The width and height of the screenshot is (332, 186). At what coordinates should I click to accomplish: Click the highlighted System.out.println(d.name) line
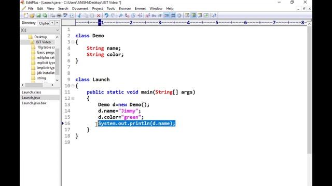pyautogui.click(x=136, y=123)
